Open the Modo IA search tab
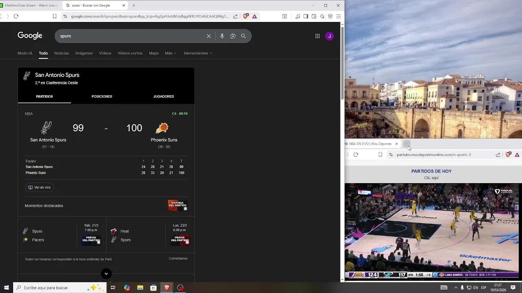This screenshot has width=522, height=293. [25, 53]
